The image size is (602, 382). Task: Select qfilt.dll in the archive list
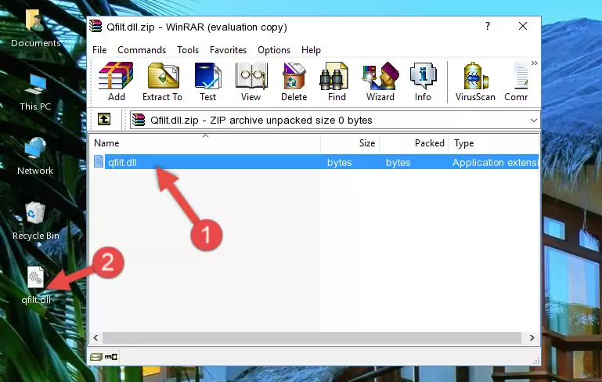tap(315, 162)
